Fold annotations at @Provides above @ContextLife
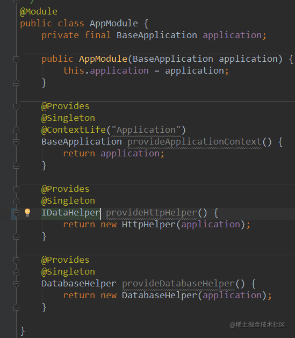Screen dimensions: 295x338 pos(16,106)
